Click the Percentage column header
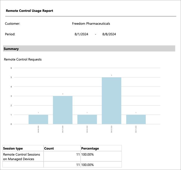The image size is (181, 170). (90, 148)
